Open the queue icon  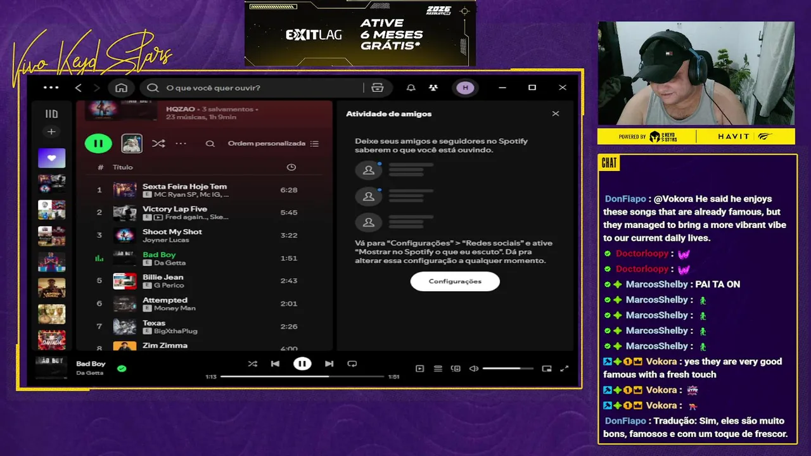438,369
